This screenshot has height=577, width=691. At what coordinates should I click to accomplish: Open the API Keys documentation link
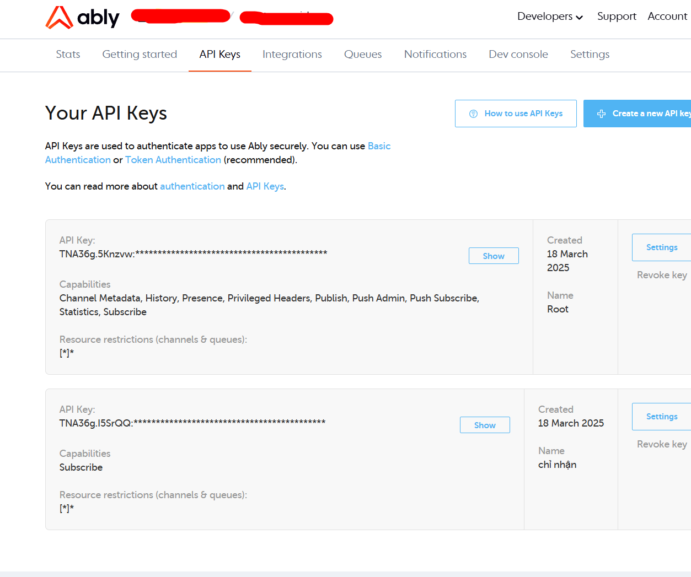point(265,186)
